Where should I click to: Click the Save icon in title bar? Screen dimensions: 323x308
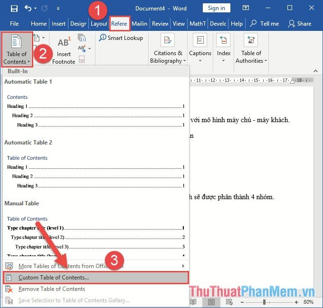[x=14, y=8]
